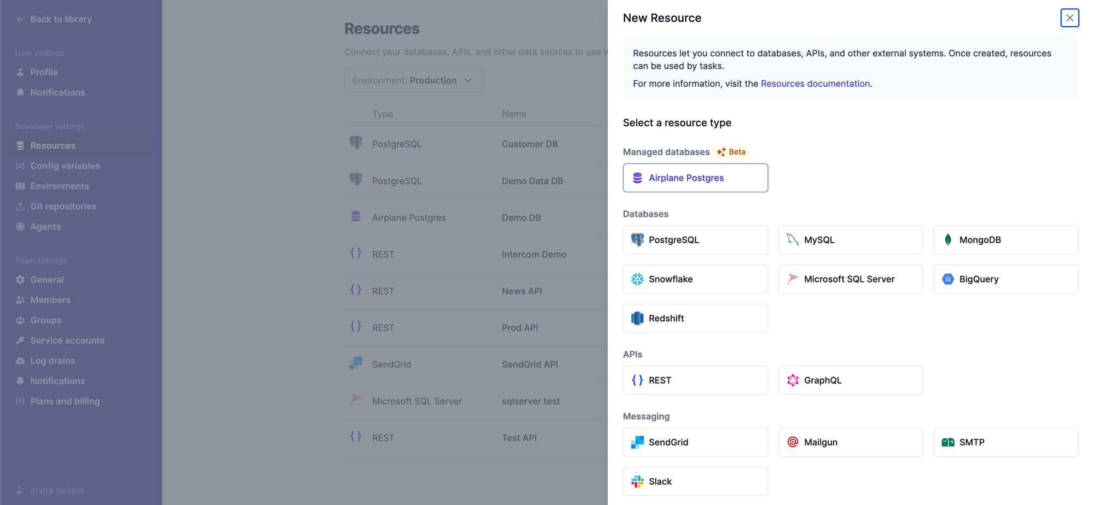The height and width of the screenshot is (505, 1094).
Task: Click Invite people in sidebar
Action: coord(50,490)
